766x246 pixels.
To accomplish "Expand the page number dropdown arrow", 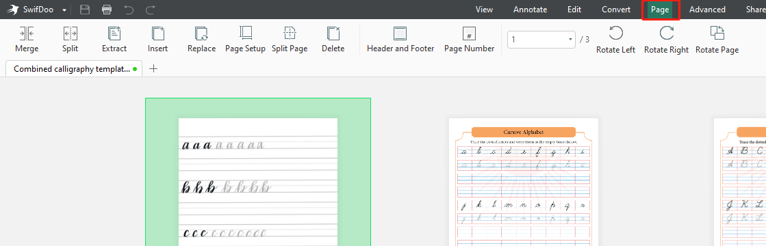I will click(570, 40).
